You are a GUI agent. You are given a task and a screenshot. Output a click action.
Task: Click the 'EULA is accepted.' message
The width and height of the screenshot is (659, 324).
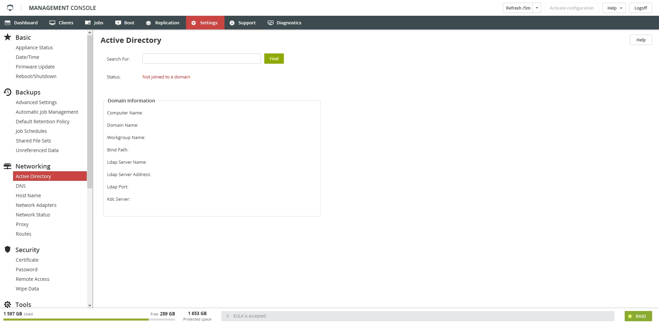(250, 316)
